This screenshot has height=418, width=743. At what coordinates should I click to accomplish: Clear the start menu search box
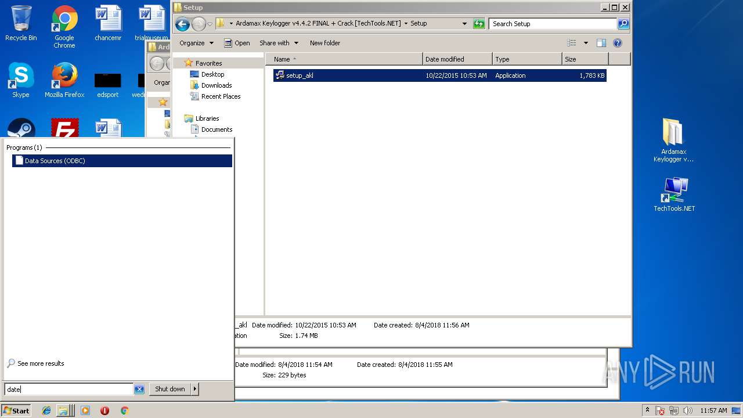pyautogui.click(x=139, y=390)
